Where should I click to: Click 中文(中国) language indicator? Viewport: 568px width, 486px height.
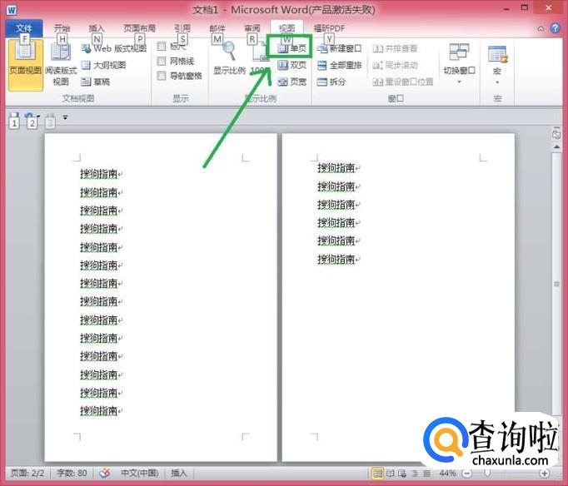(x=139, y=473)
